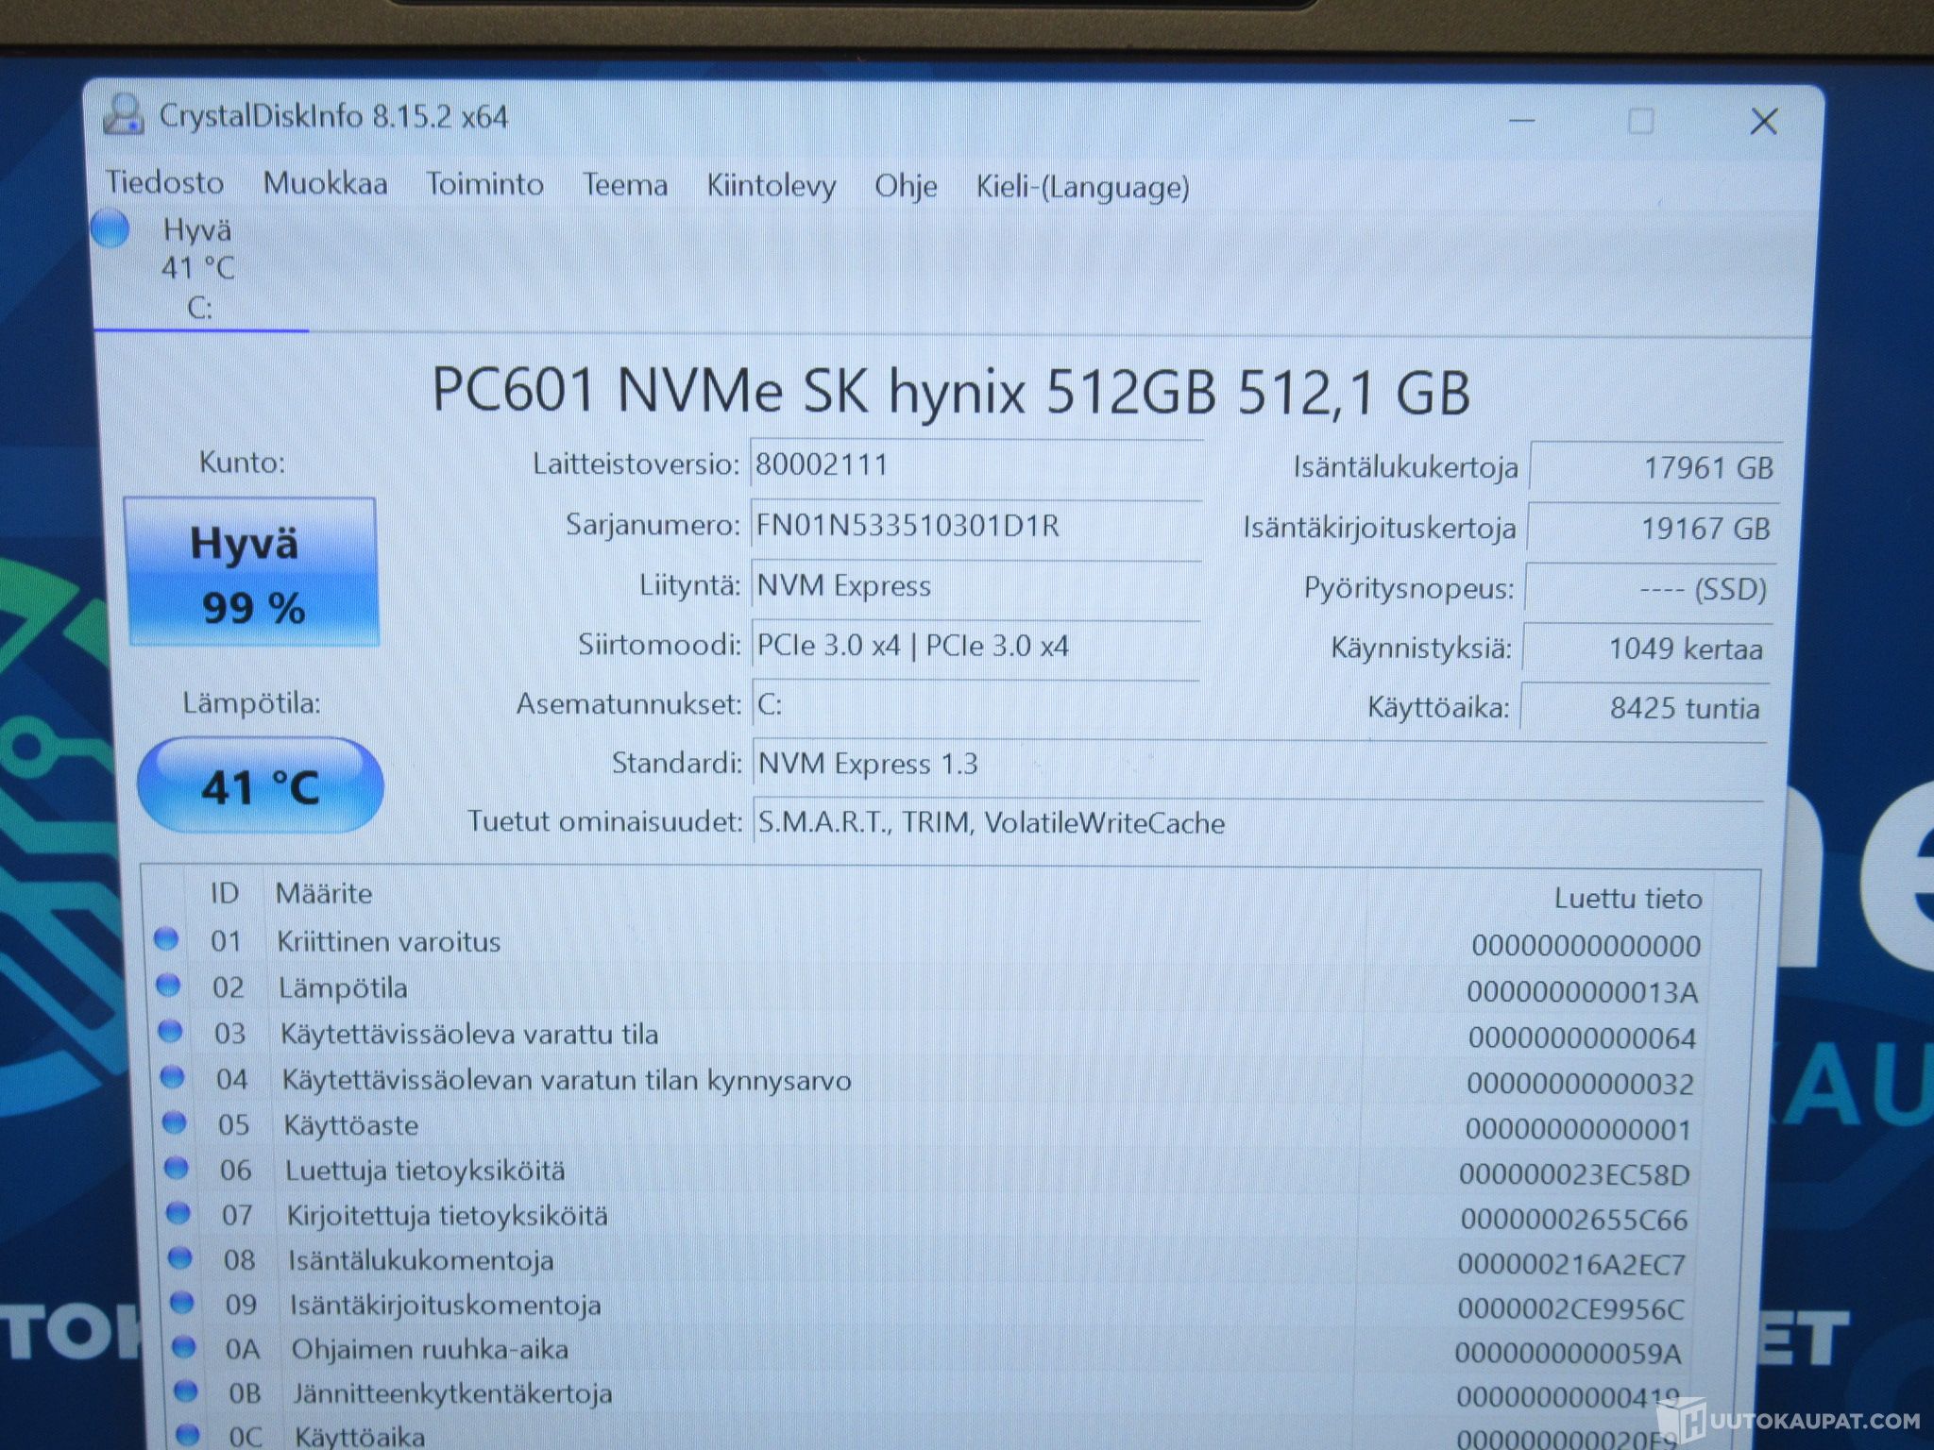1934x1450 pixels.
Task: Click status dot for Isäntälukukomentoja row
Action: [x=179, y=1257]
